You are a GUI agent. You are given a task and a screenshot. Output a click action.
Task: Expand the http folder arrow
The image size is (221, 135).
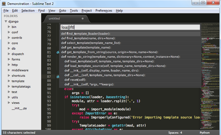tap(9, 65)
